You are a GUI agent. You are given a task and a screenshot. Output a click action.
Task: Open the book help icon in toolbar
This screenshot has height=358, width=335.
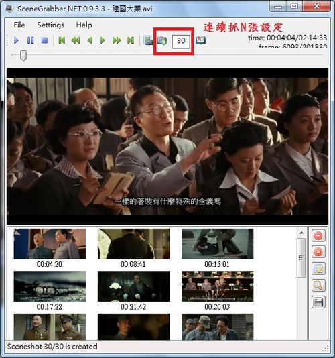(x=201, y=40)
